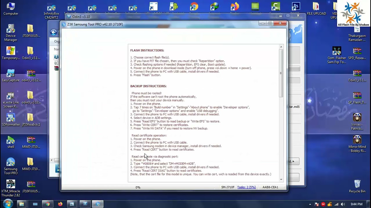Close the Odin3 v3.10 window

pos(298,16)
